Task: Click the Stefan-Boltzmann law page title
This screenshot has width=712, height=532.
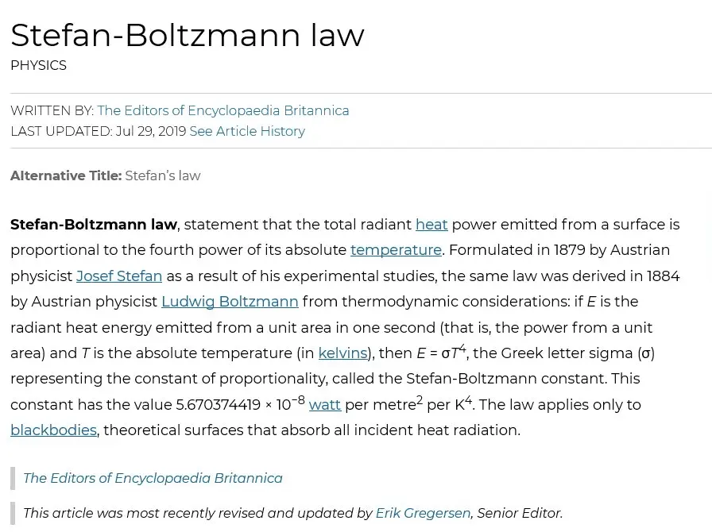Action: click(x=188, y=35)
